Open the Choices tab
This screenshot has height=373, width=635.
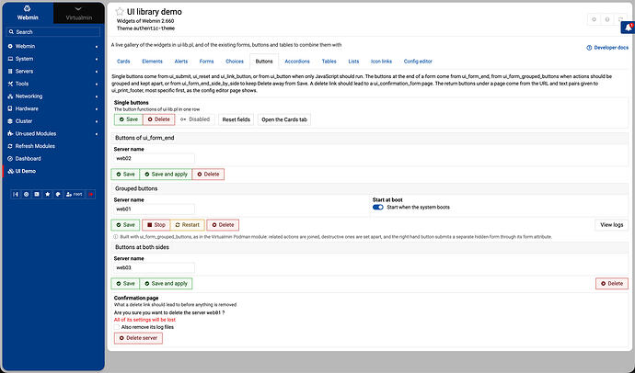(235, 62)
